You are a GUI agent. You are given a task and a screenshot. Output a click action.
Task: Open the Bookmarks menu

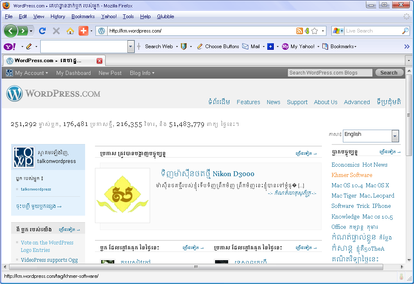(83, 16)
